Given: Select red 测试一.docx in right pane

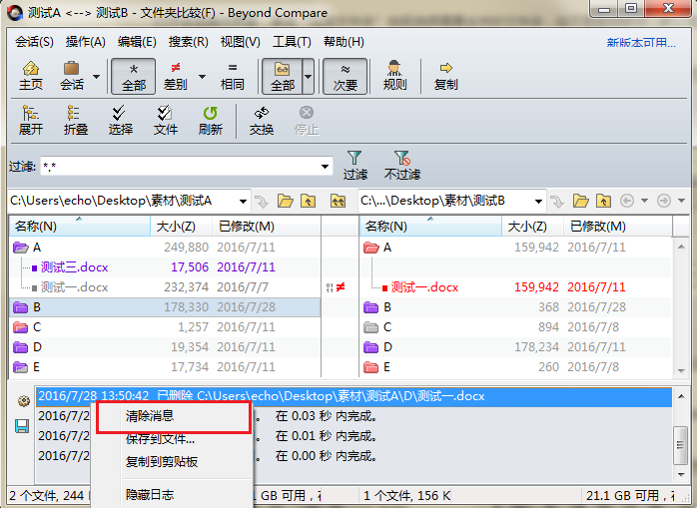Looking at the screenshot, I should pyautogui.click(x=424, y=287).
